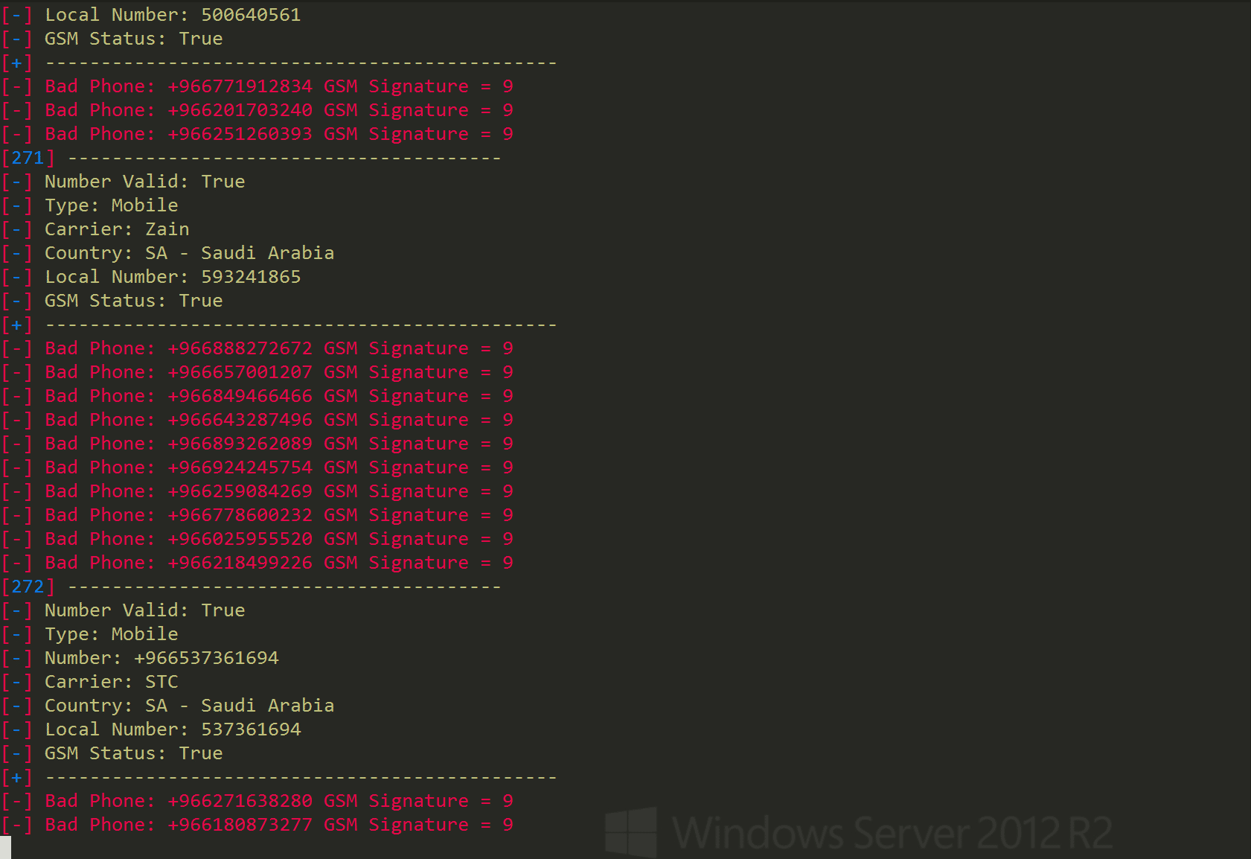The width and height of the screenshot is (1251, 859).
Task: Click the [-] marker beside Carrier: STC
Action: 17,681
